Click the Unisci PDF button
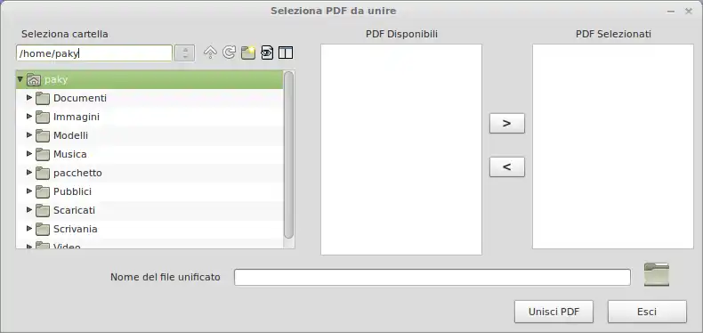Screen dimensions: 703x333 click(x=554, y=312)
